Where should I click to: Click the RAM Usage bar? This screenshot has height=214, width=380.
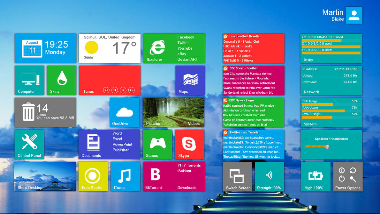323,111
